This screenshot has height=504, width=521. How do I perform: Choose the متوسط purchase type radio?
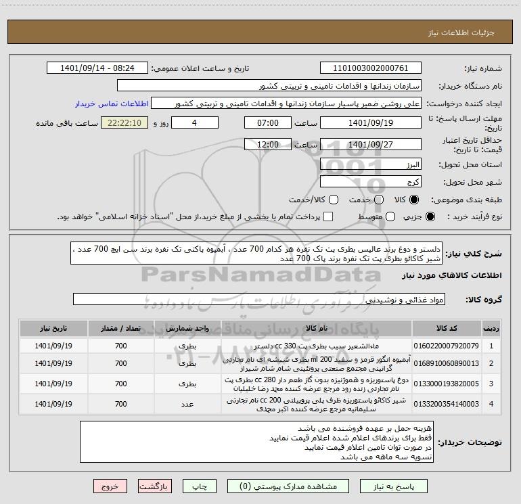(x=390, y=216)
